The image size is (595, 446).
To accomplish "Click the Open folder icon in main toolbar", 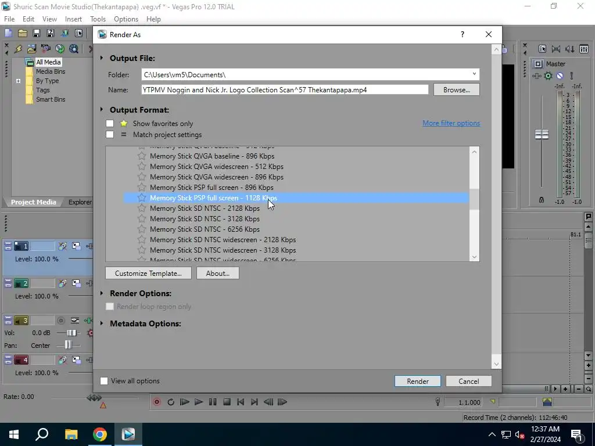I will [x=23, y=33].
